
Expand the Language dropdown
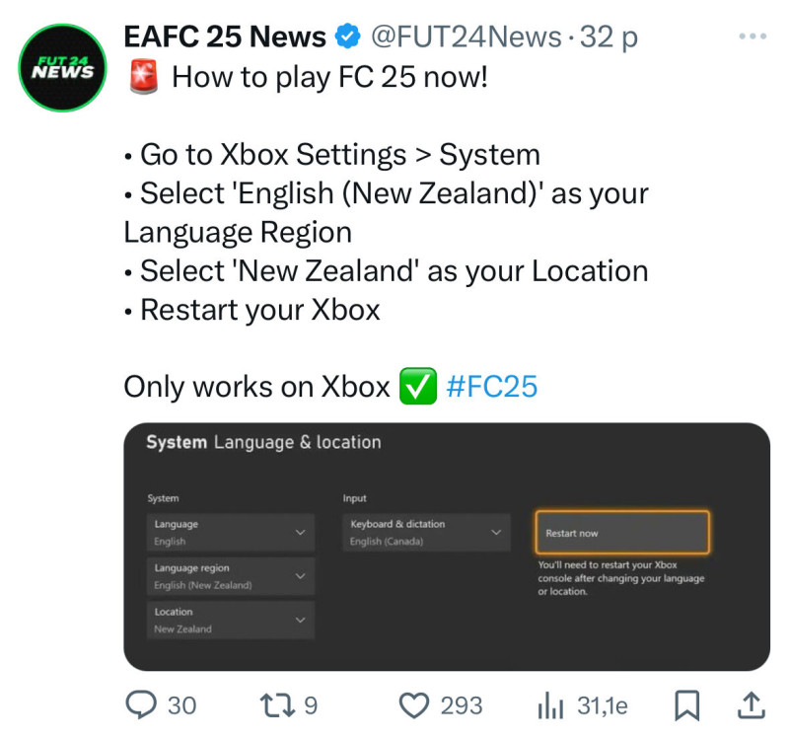coord(231,533)
